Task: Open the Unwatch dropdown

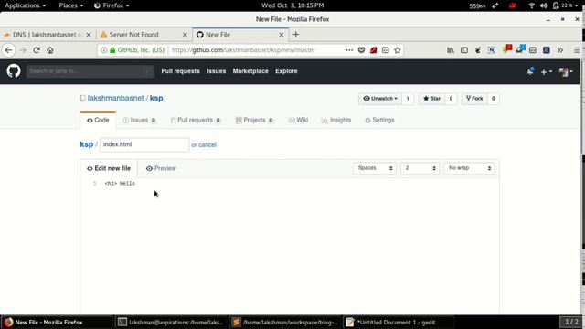Action: (380, 99)
